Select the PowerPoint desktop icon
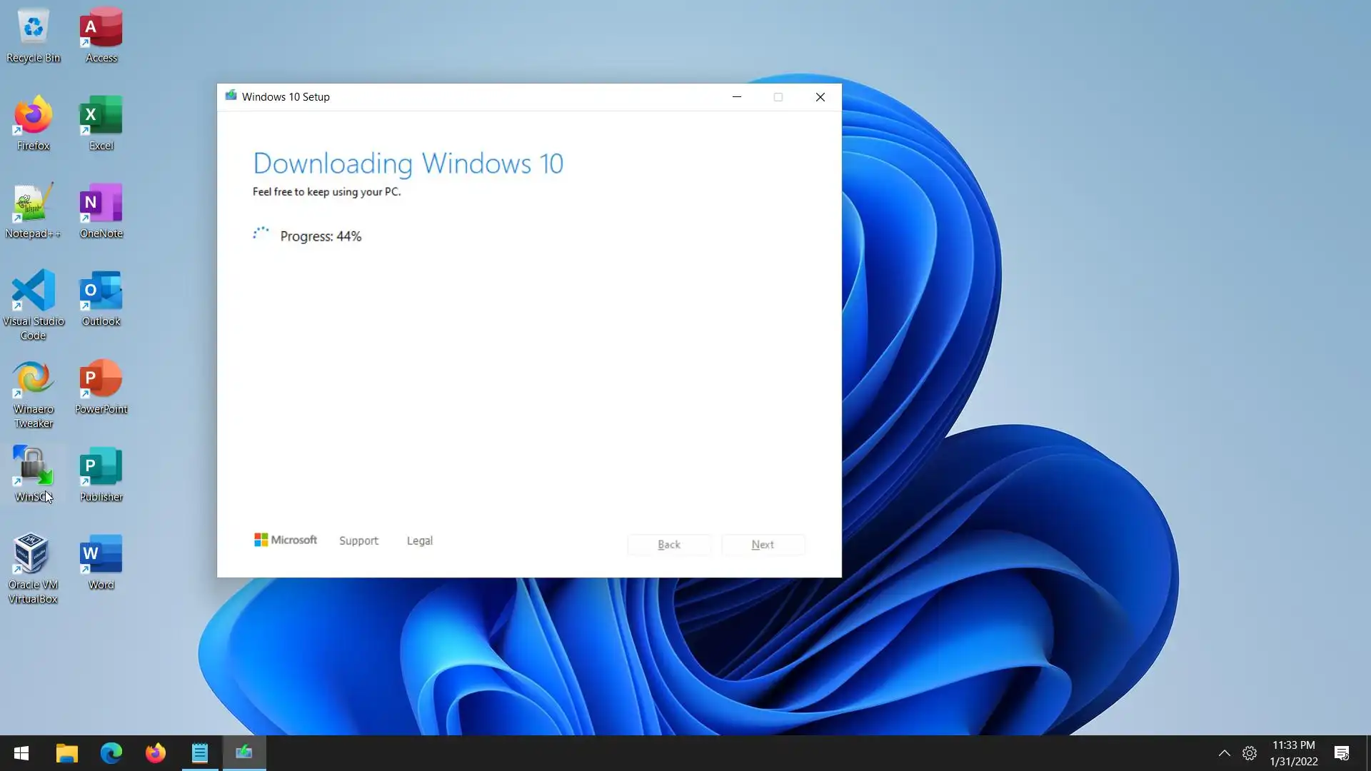Image resolution: width=1371 pixels, height=771 pixels. pos(101,380)
